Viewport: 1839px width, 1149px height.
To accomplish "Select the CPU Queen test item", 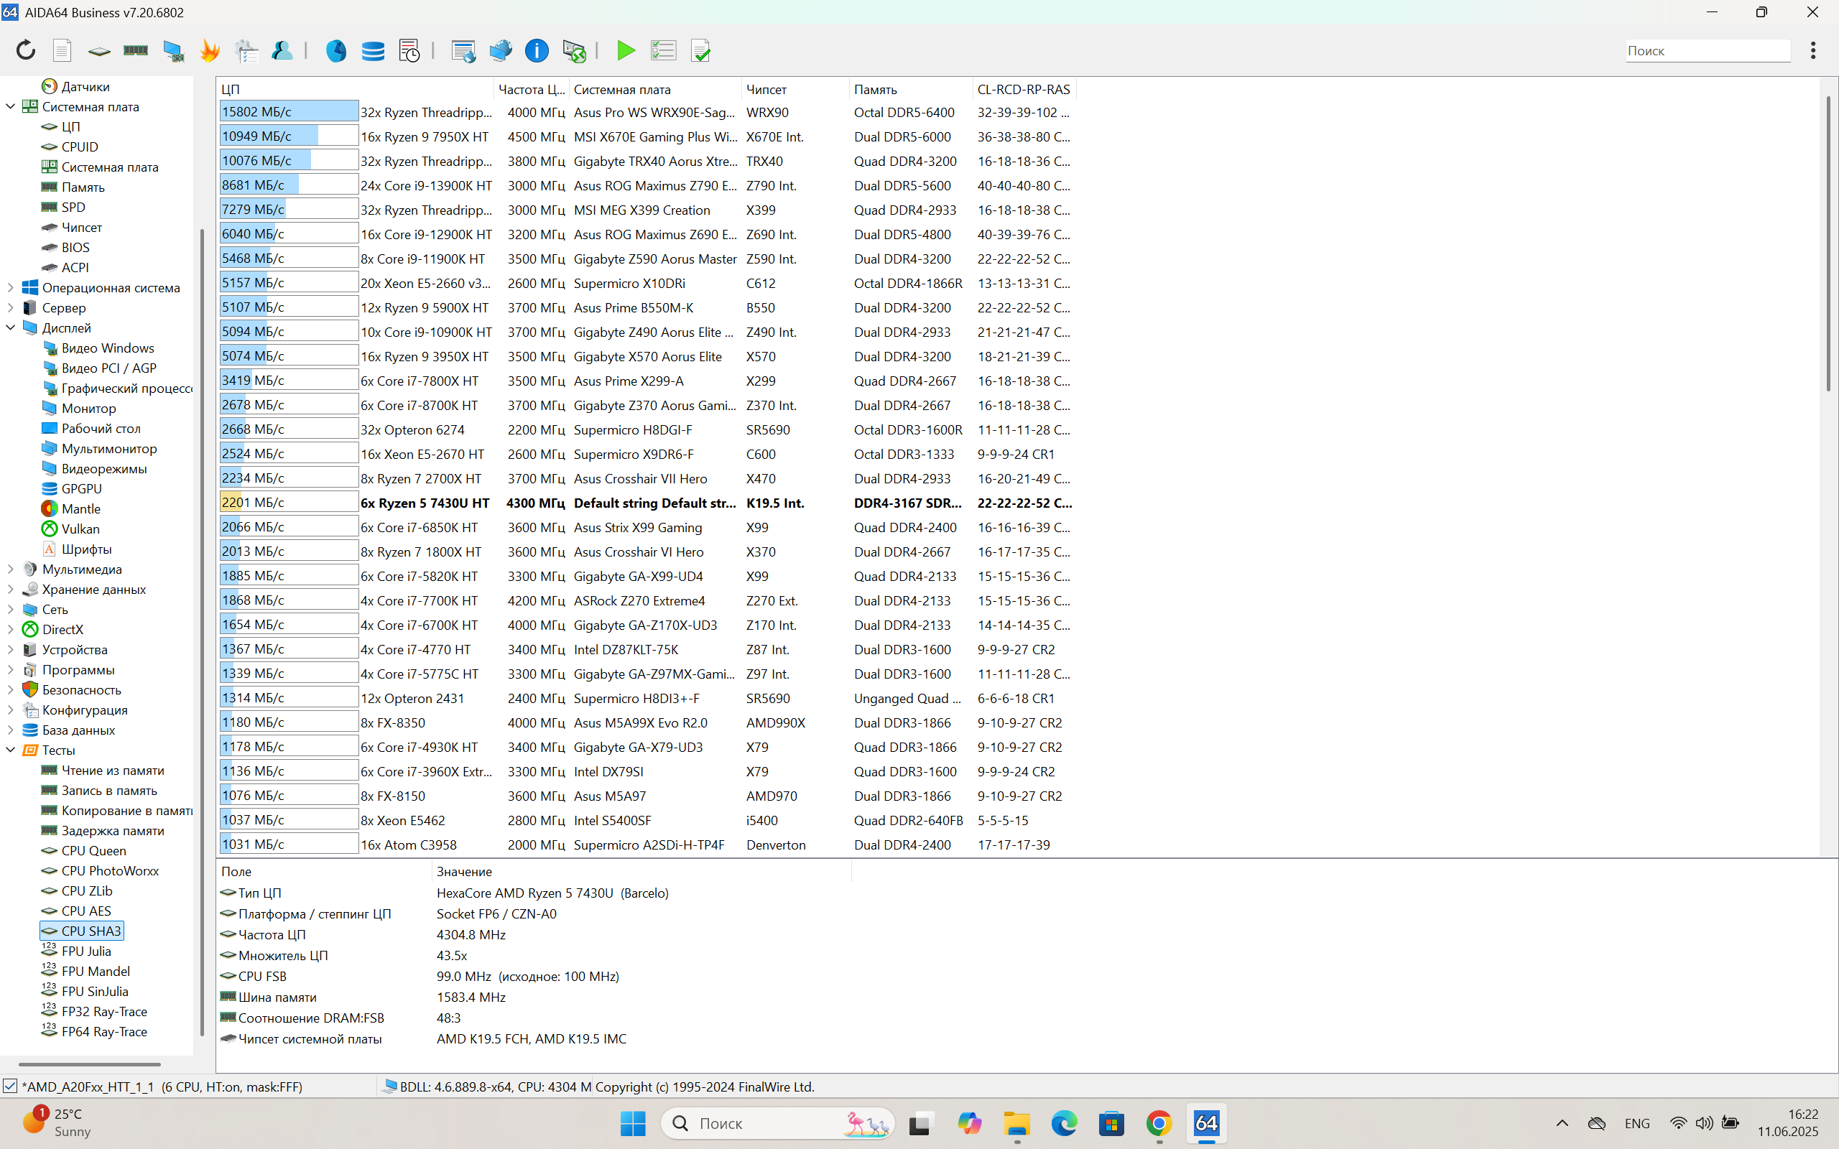I will [x=93, y=850].
